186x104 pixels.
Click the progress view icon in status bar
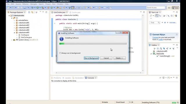(178, 103)
